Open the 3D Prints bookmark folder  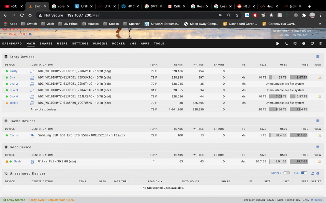click(68, 24)
